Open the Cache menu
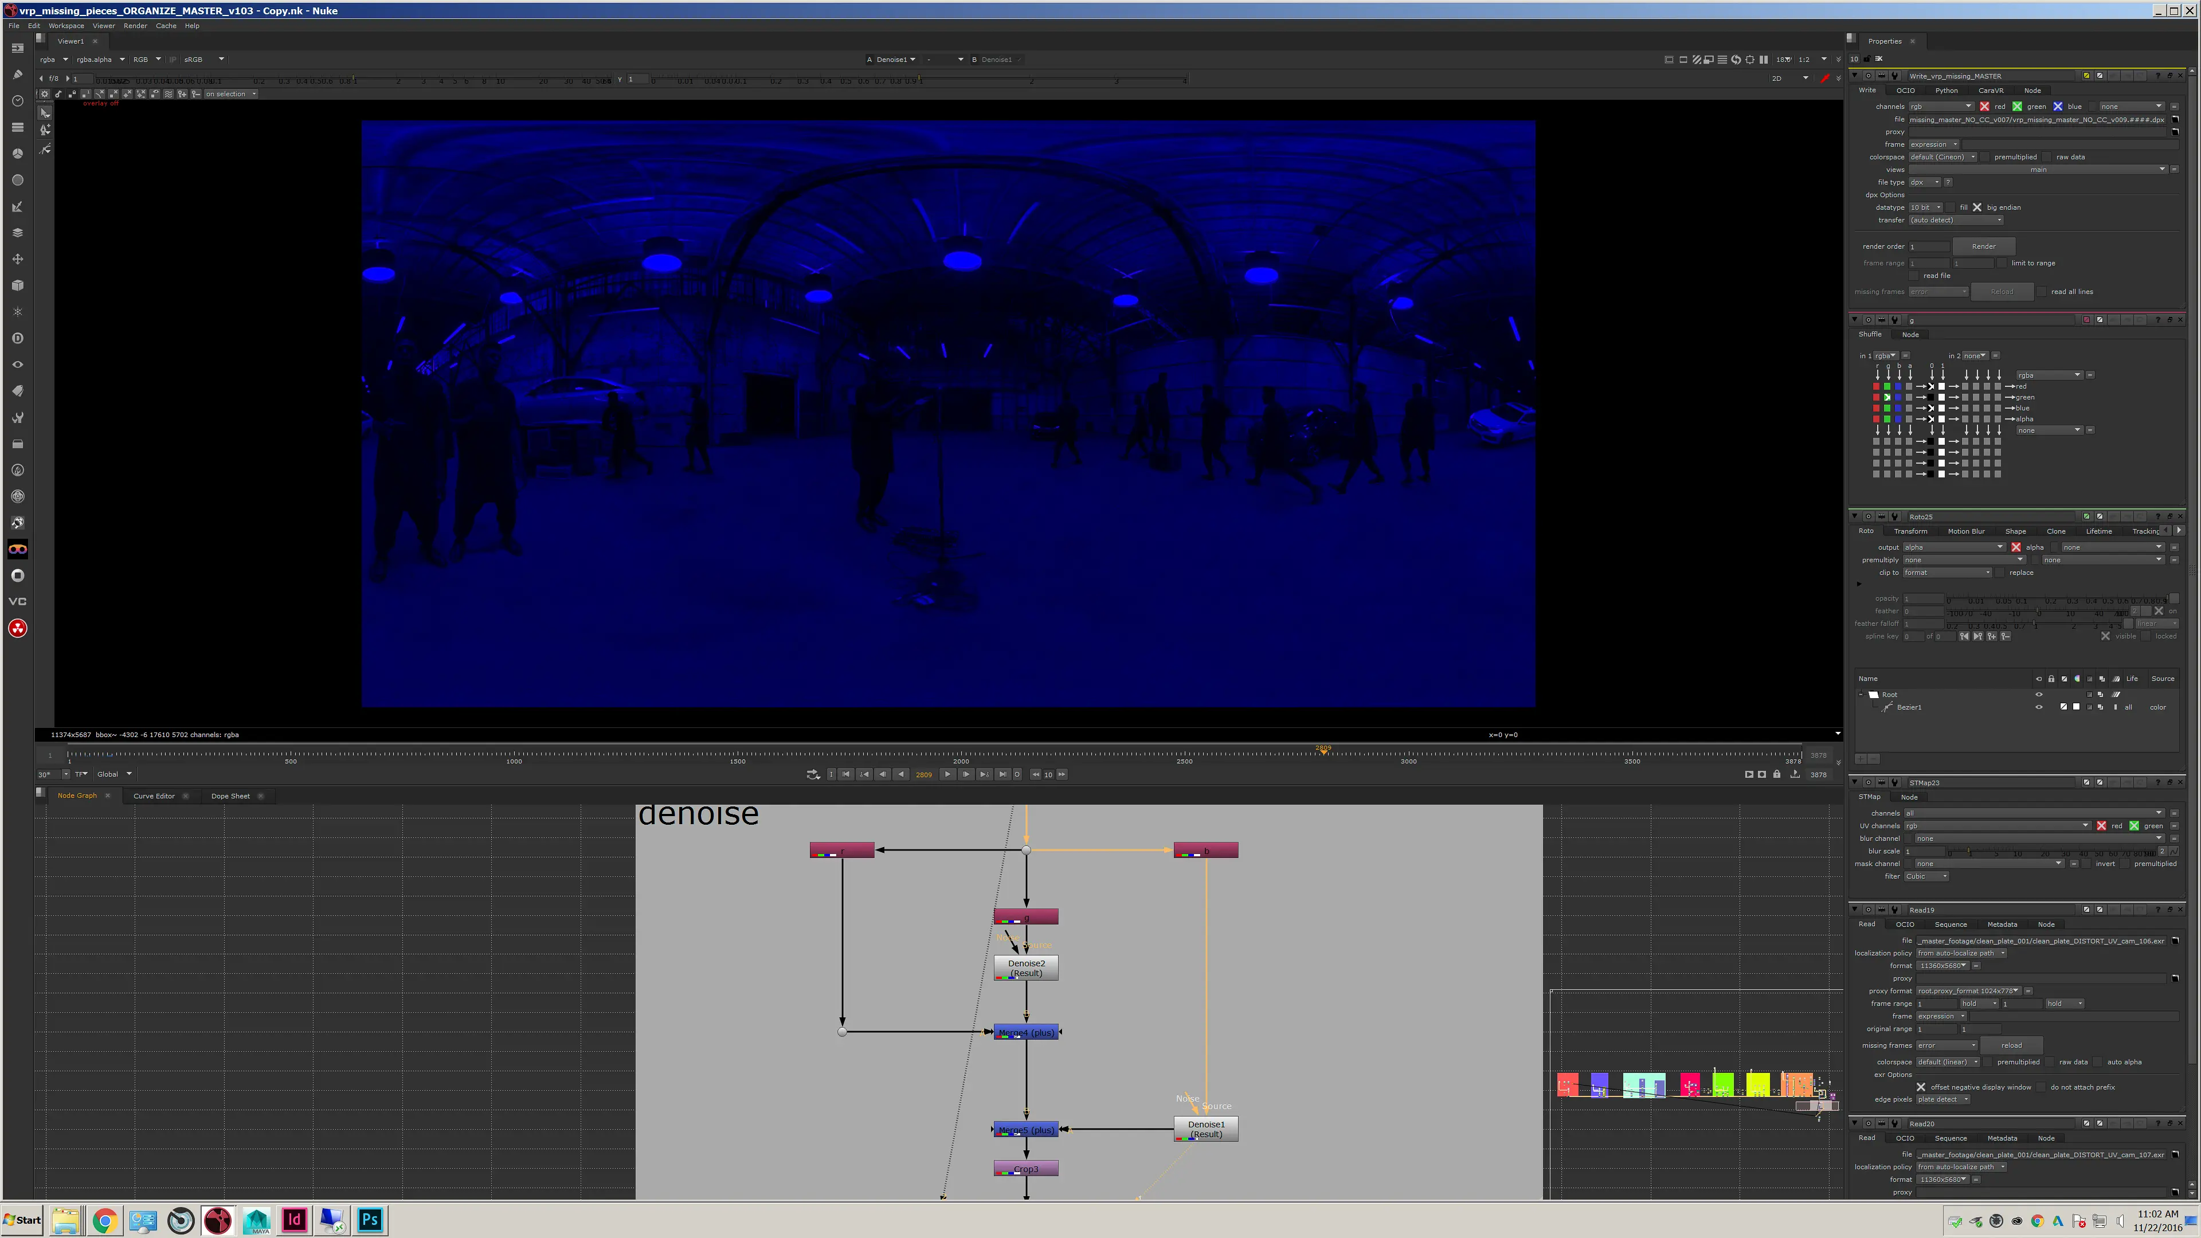 point(166,26)
